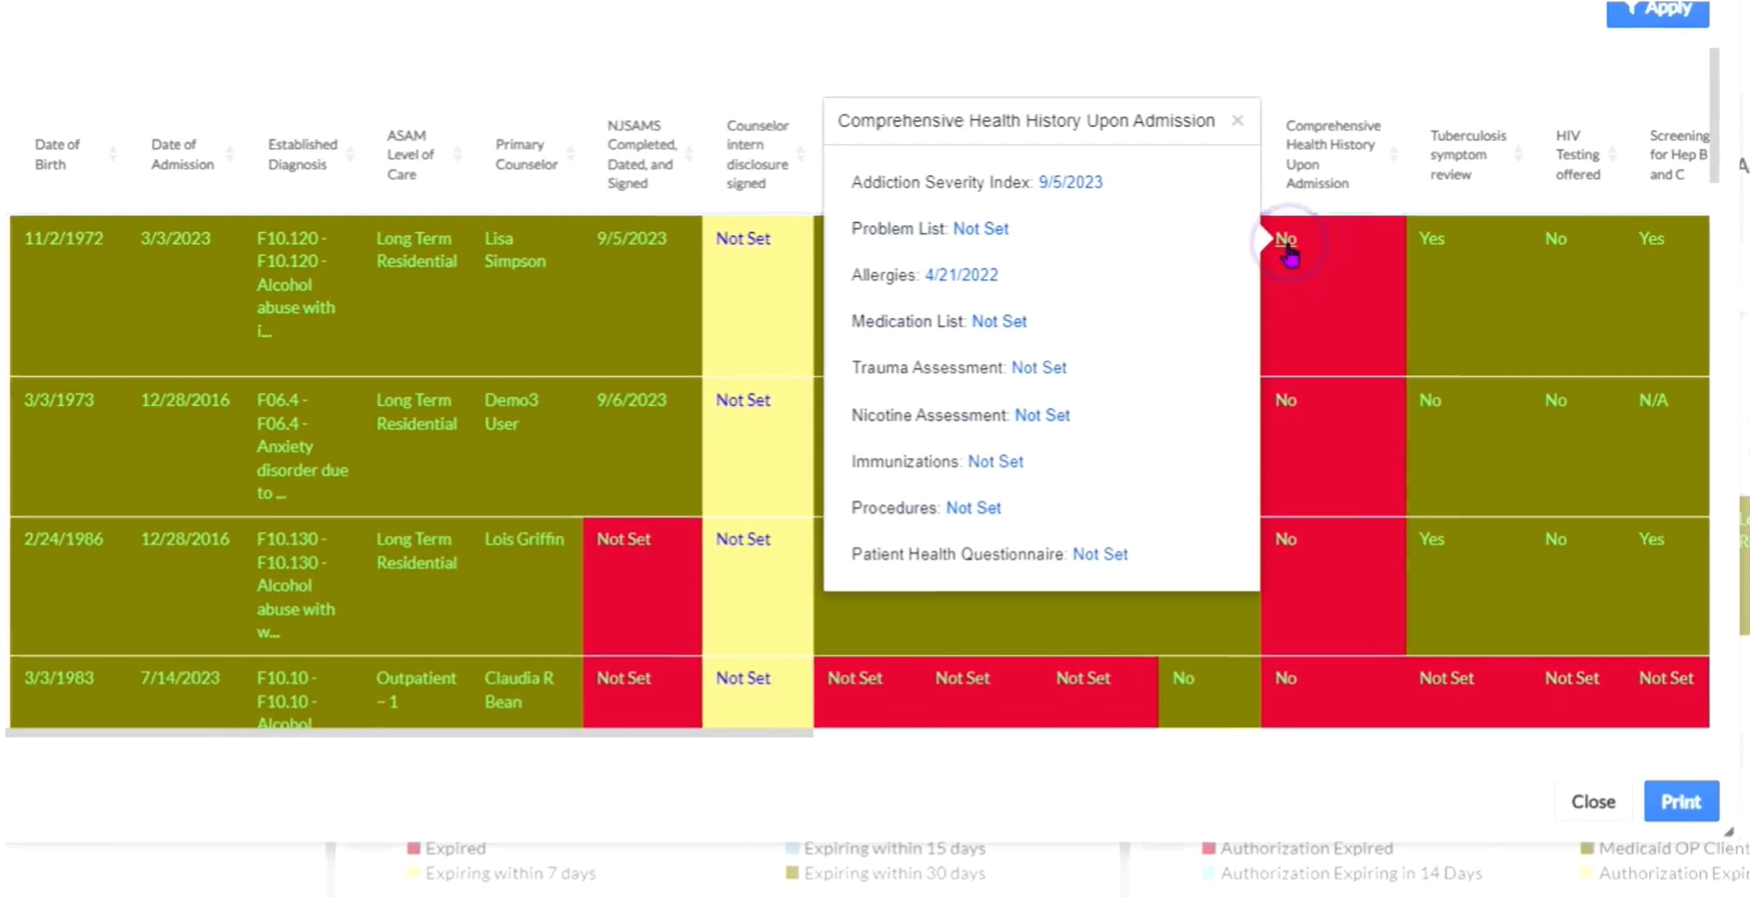Sort by Date of Admission column

(230, 154)
